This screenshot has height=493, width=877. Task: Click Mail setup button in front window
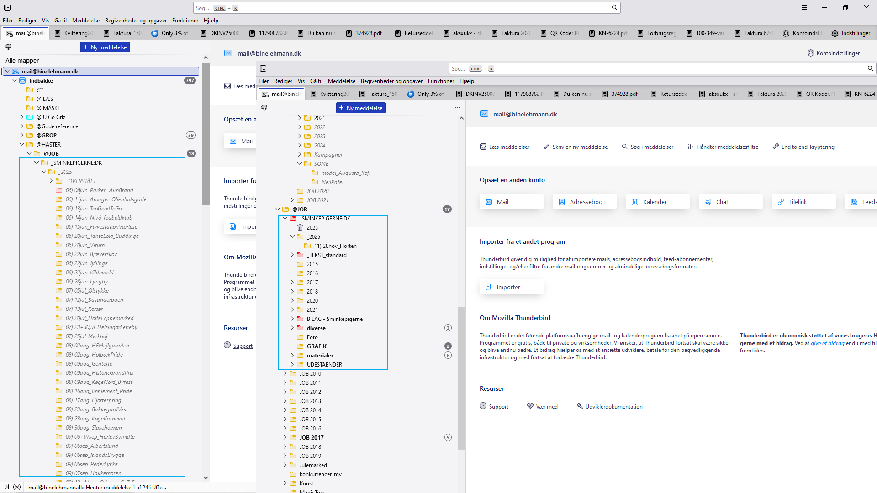(x=512, y=202)
